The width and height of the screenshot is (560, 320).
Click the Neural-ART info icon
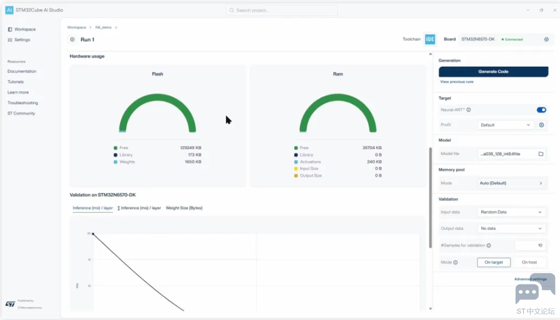pyautogui.click(x=468, y=110)
